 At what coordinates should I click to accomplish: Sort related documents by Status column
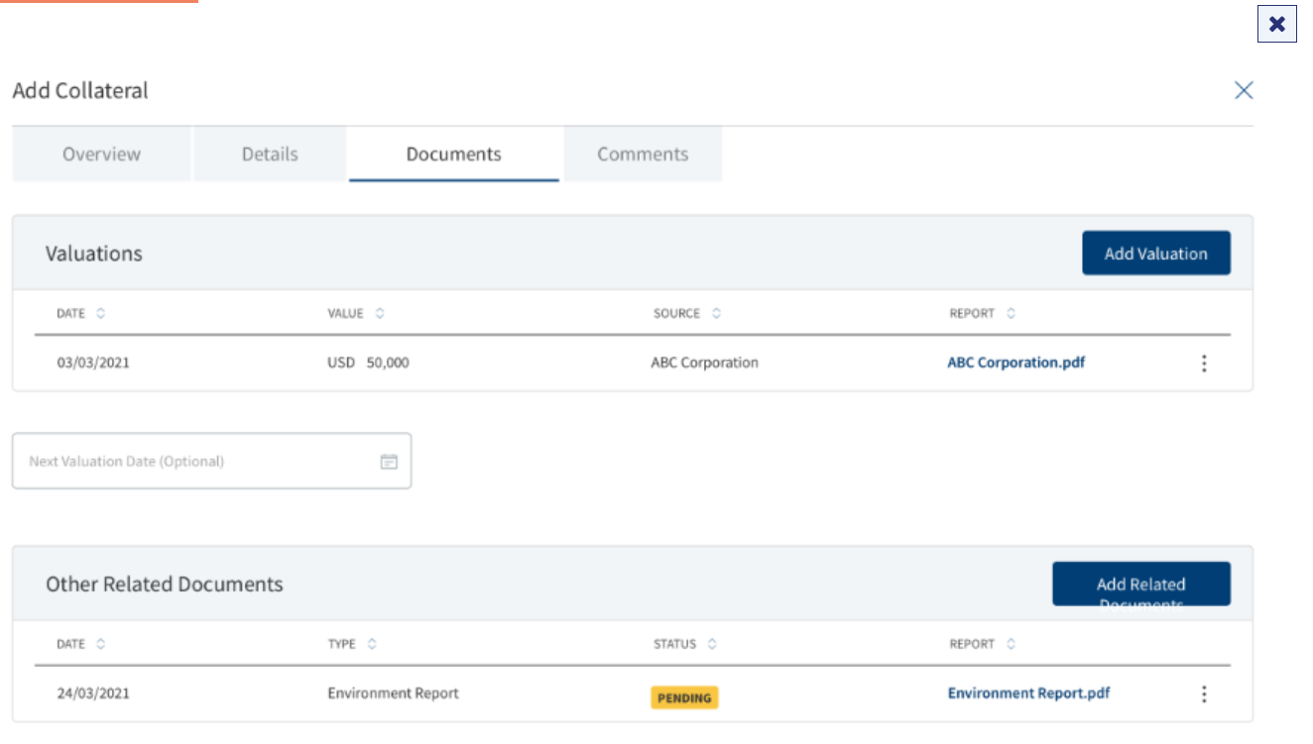[x=712, y=645]
